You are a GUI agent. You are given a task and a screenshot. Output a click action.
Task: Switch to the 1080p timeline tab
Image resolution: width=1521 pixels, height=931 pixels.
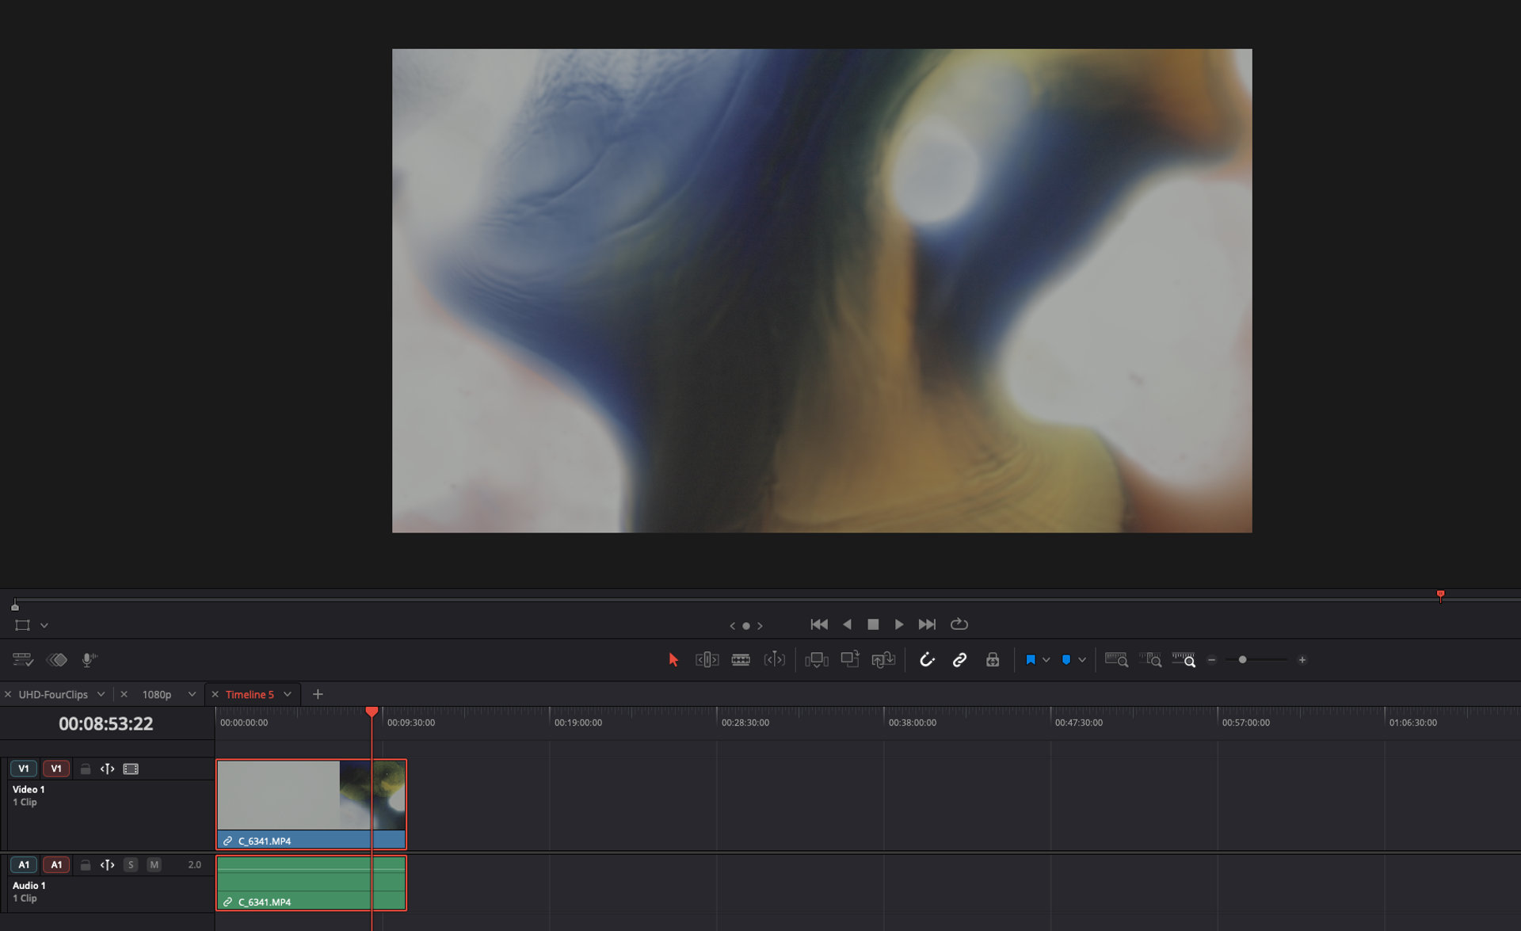[157, 694]
